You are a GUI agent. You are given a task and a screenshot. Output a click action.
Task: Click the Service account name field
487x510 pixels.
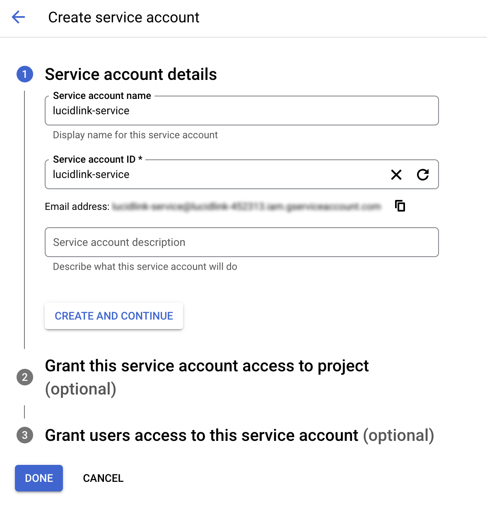(242, 111)
